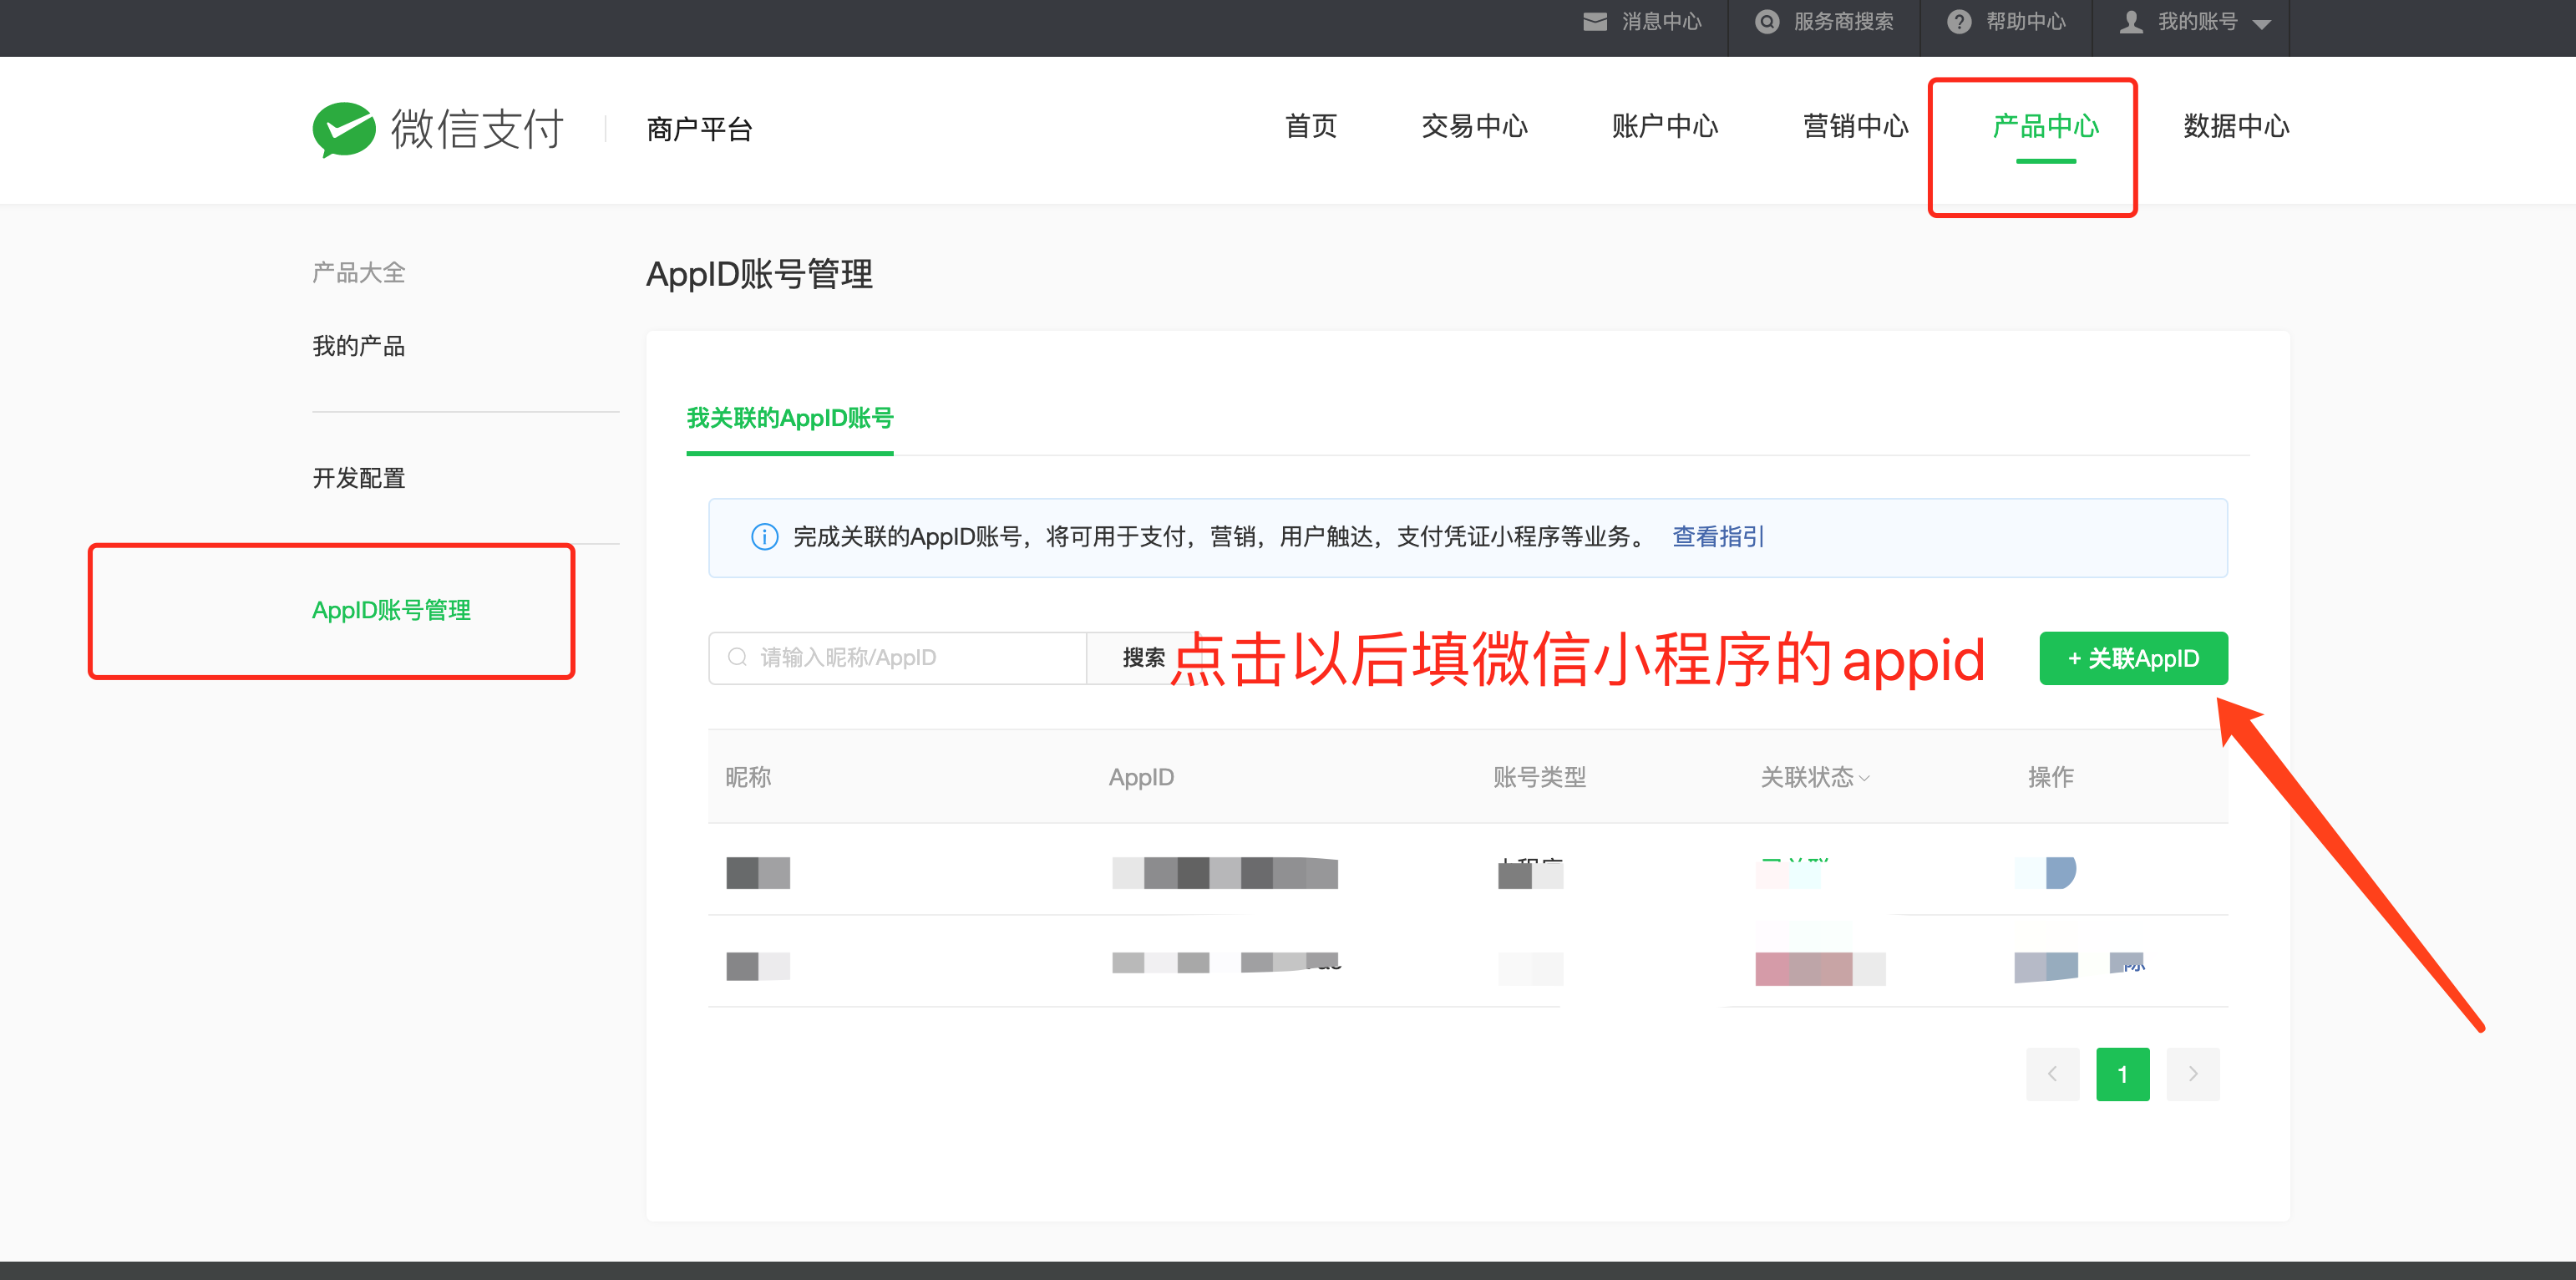2576x1280 pixels.
Task: Open the 查看指引 link
Action: point(1718,537)
